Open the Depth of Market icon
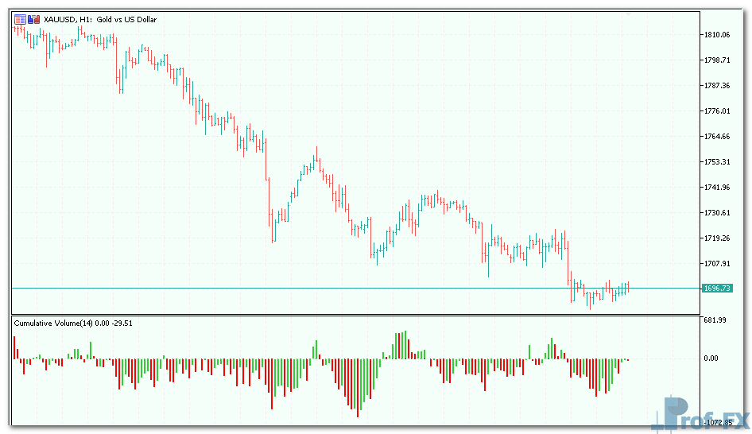 (33, 19)
